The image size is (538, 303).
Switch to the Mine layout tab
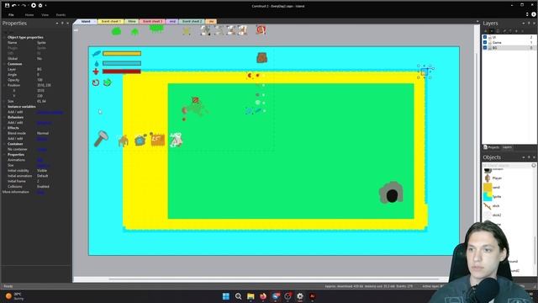(132, 21)
